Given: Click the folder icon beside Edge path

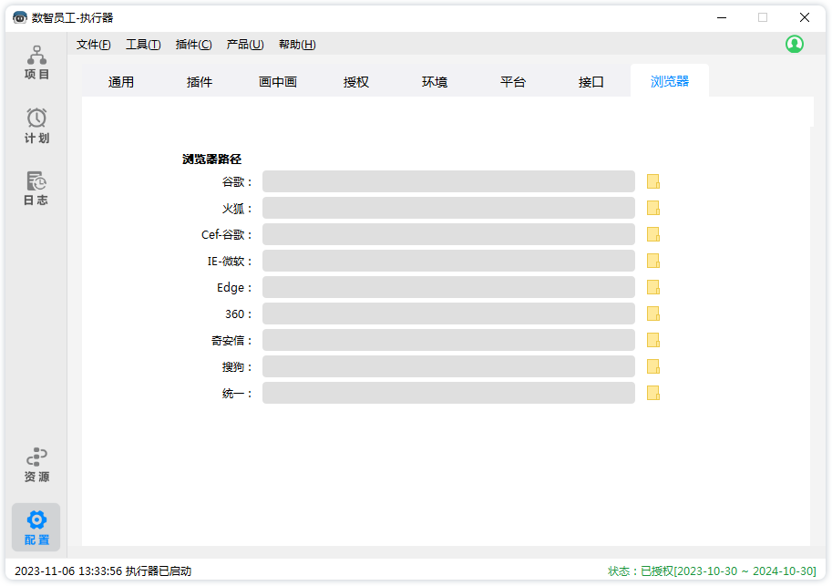Looking at the screenshot, I should point(652,287).
